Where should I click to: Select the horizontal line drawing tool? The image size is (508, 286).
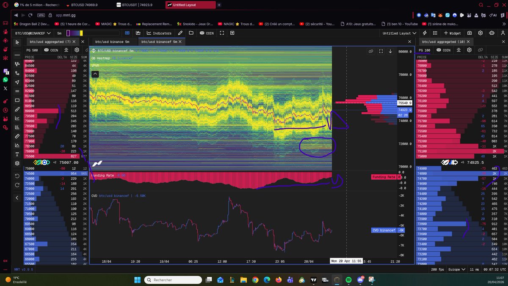coord(17,55)
